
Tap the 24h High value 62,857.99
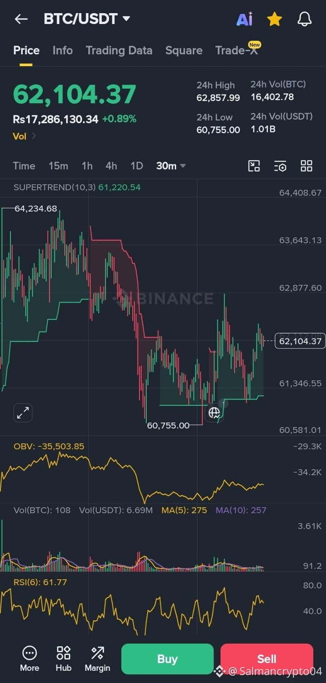click(x=218, y=97)
